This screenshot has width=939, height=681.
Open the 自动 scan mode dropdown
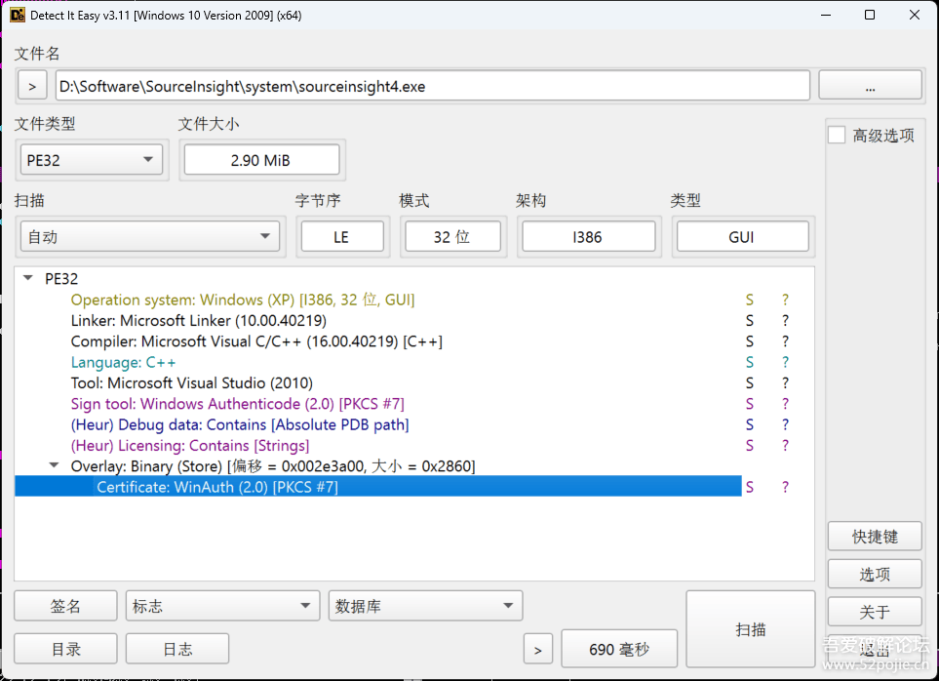point(150,236)
